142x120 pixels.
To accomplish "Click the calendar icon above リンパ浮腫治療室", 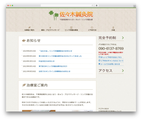I will [71, 28].
